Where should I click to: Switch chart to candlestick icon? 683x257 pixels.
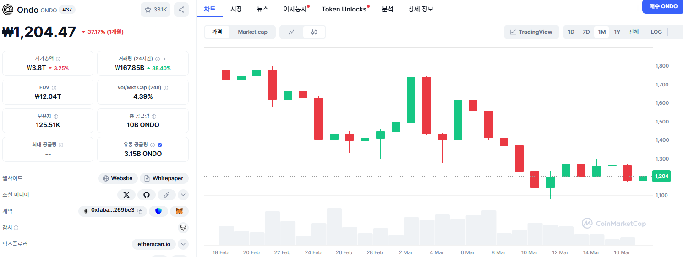(x=314, y=32)
